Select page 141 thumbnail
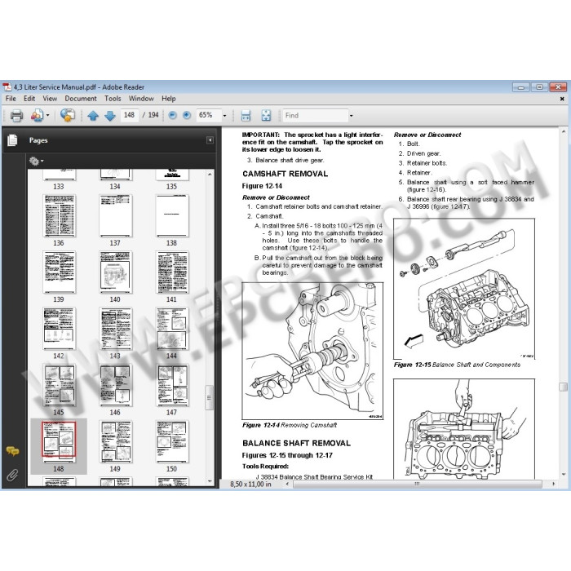Viewport: 571px width, 571px height. pyautogui.click(x=172, y=272)
